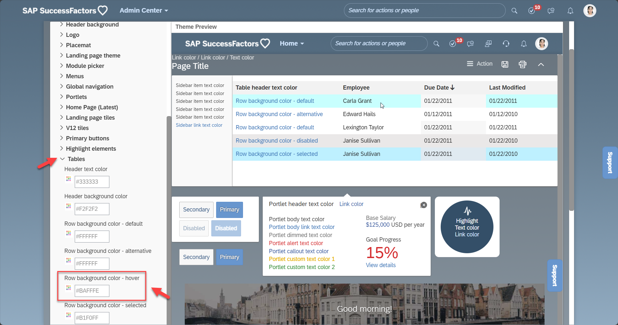Click the save disk icon beside Action

pyautogui.click(x=505, y=64)
